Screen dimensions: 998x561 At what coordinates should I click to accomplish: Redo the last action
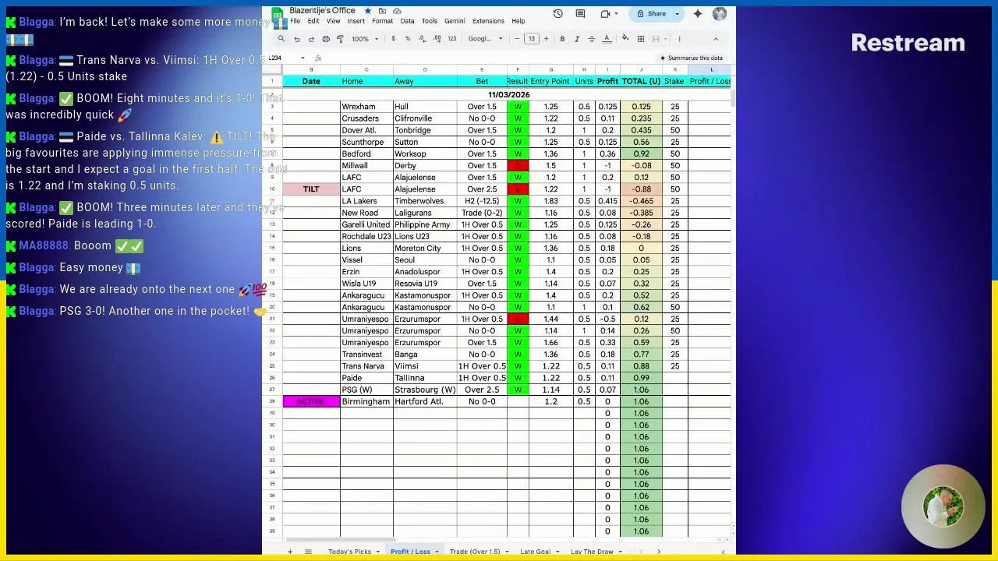click(x=311, y=39)
